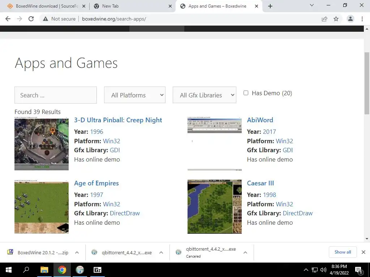The height and width of the screenshot is (277, 370).
Task: Show hidden system tray icons
Action: tap(306, 270)
